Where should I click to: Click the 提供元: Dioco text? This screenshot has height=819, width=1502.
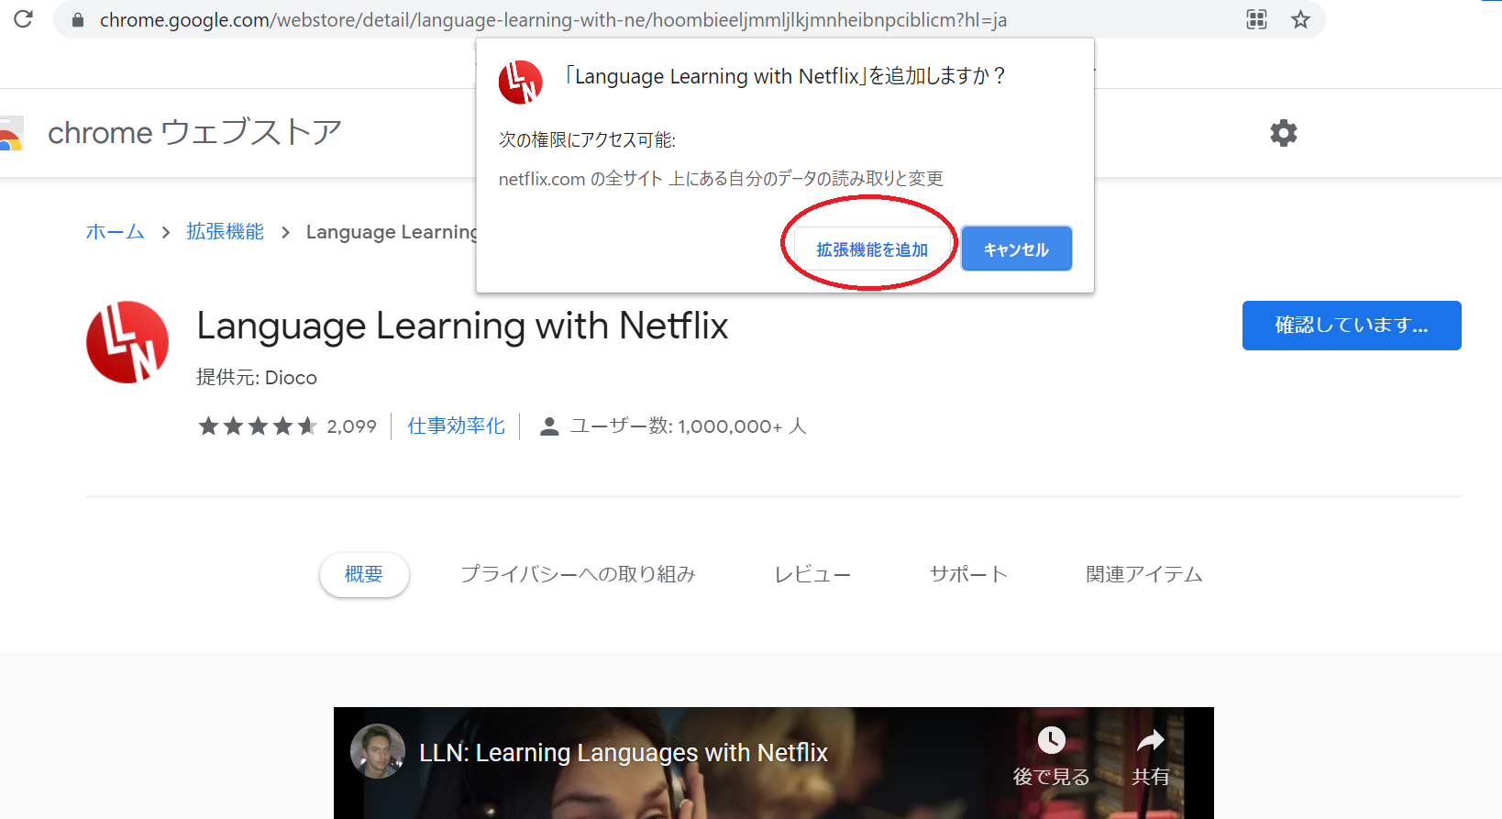[x=257, y=378]
